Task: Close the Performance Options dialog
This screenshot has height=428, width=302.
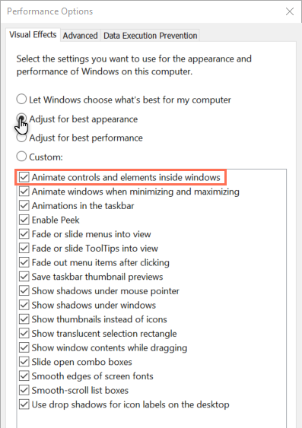Action: point(289,11)
